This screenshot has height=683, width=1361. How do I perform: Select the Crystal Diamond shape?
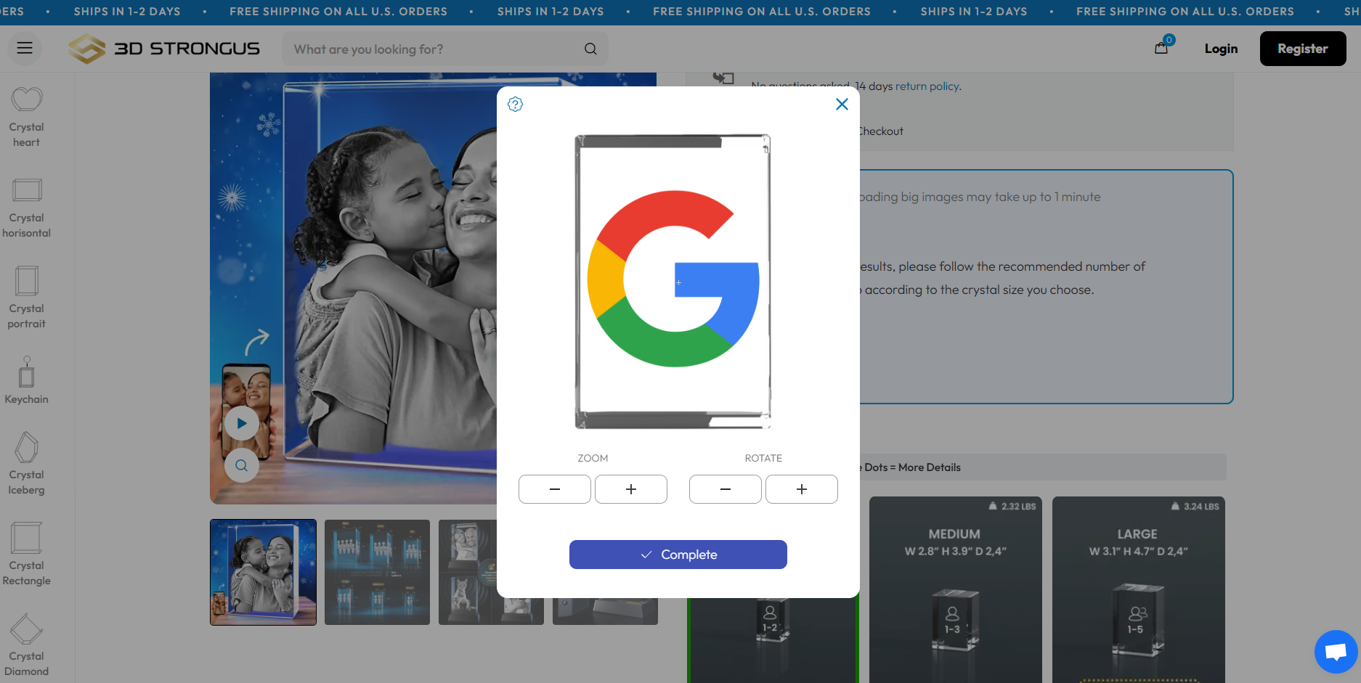tap(26, 644)
